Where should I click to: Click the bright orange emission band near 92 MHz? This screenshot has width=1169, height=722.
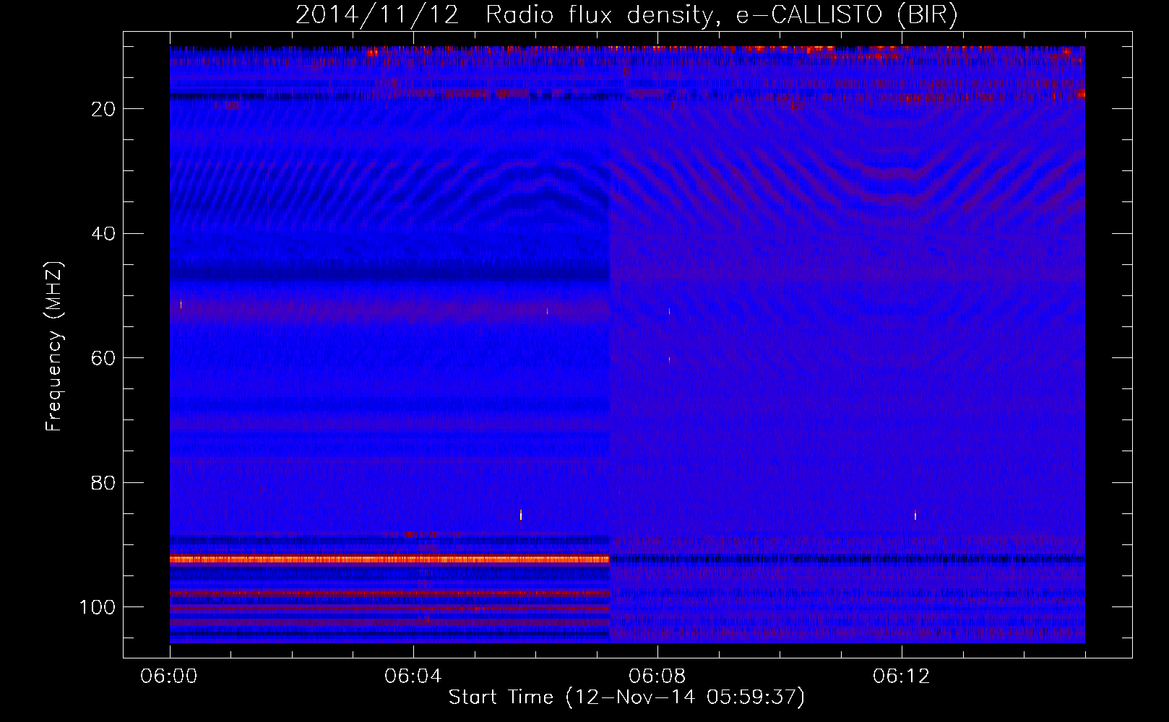[389, 559]
